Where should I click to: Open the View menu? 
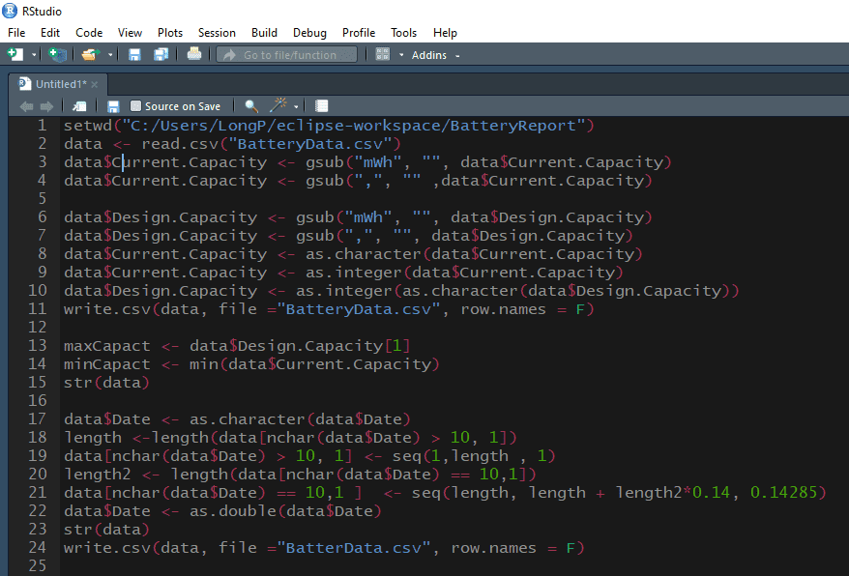(130, 33)
